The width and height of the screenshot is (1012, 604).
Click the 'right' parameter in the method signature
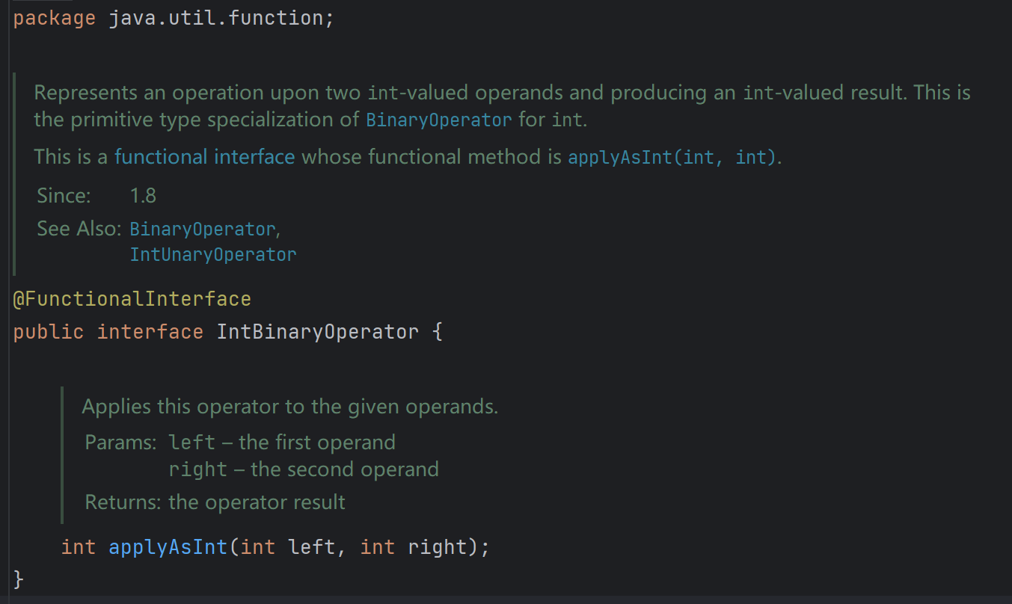click(x=438, y=547)
